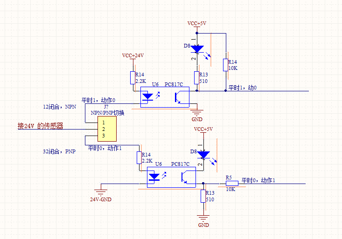Select the lower R13 510 resistor
This screenshot has width=342, height=239.
coord(203,196)
